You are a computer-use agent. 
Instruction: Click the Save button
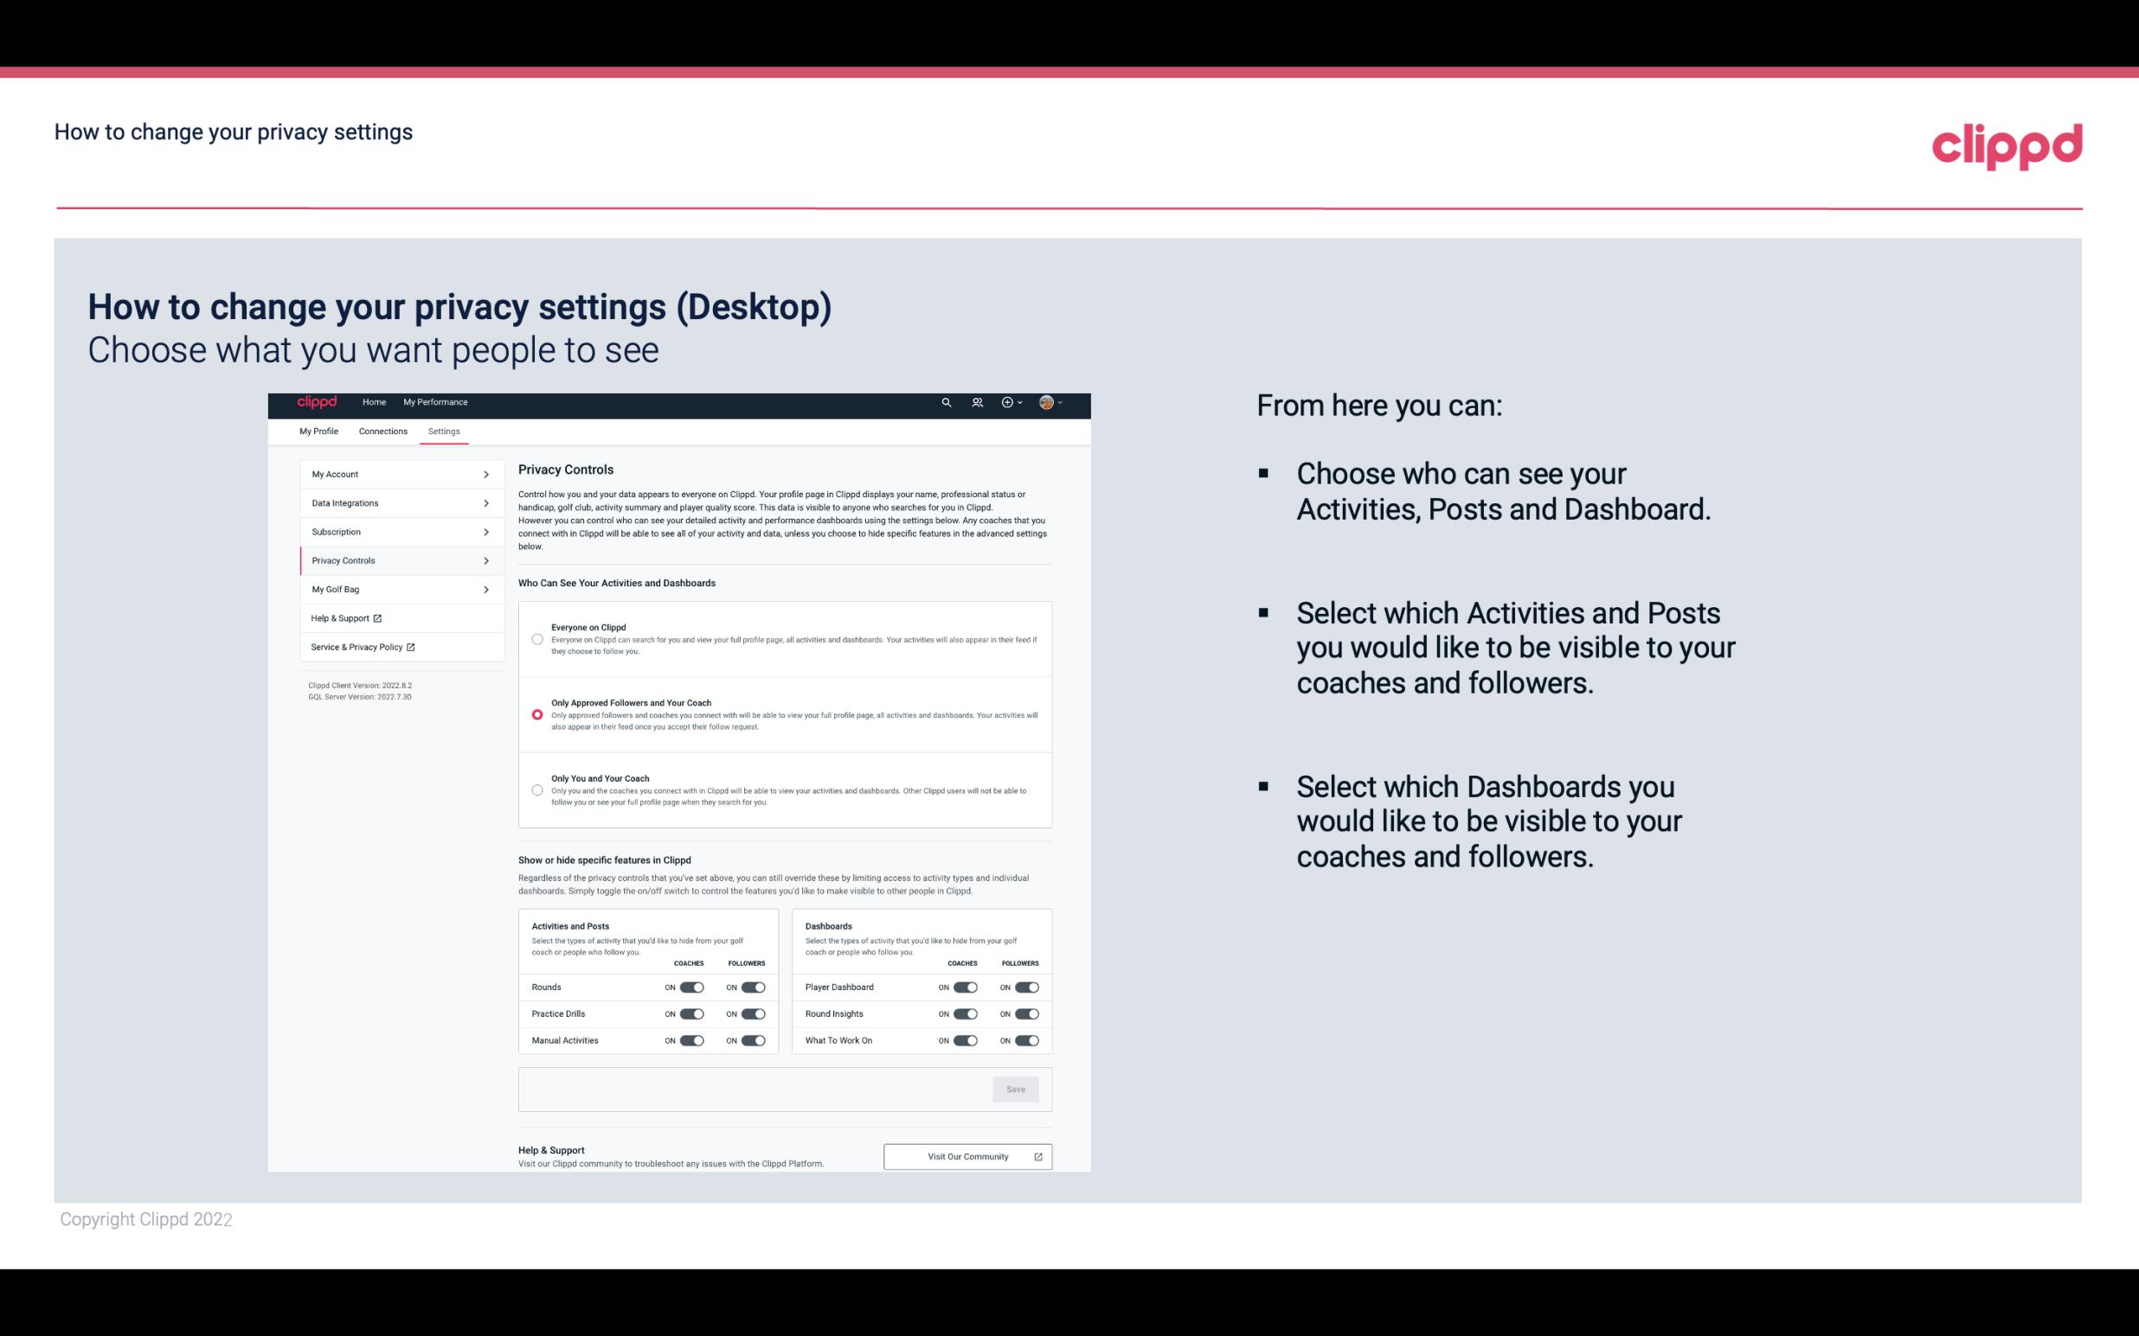point(1017,1088)
